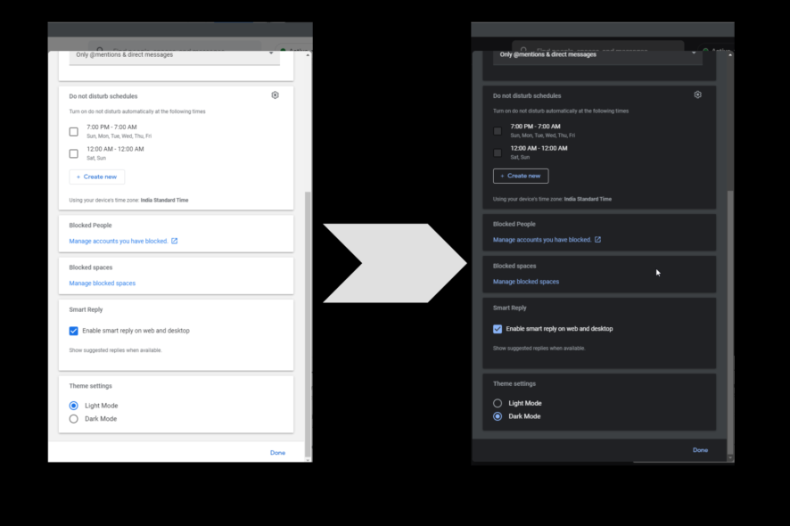
Task: Disable smart reply on web and desktop
Action: tap(73, 331)
